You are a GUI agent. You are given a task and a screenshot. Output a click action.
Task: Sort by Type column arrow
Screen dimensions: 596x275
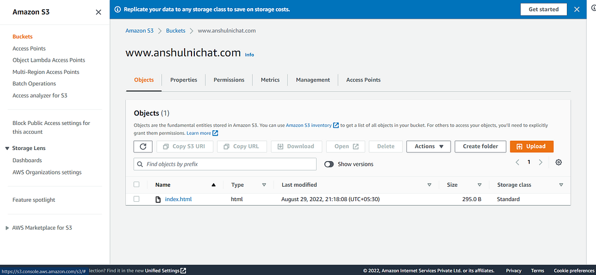[x=264, y=185]
